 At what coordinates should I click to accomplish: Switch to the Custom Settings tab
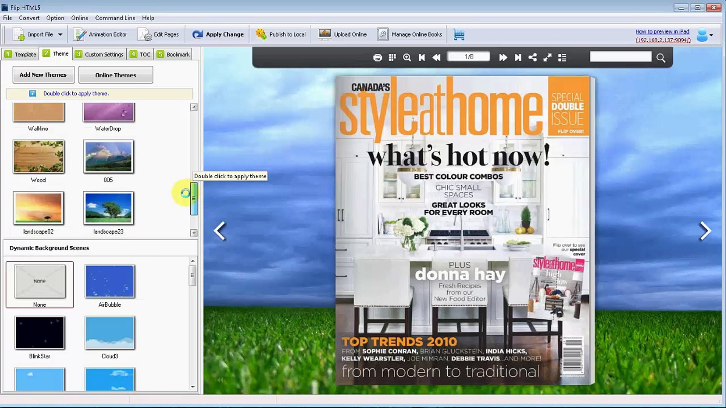(x=99, y=54)
